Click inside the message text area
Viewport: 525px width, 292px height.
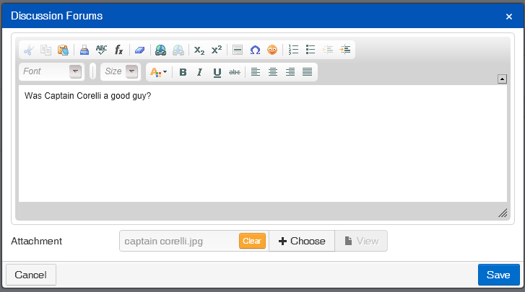262,144
